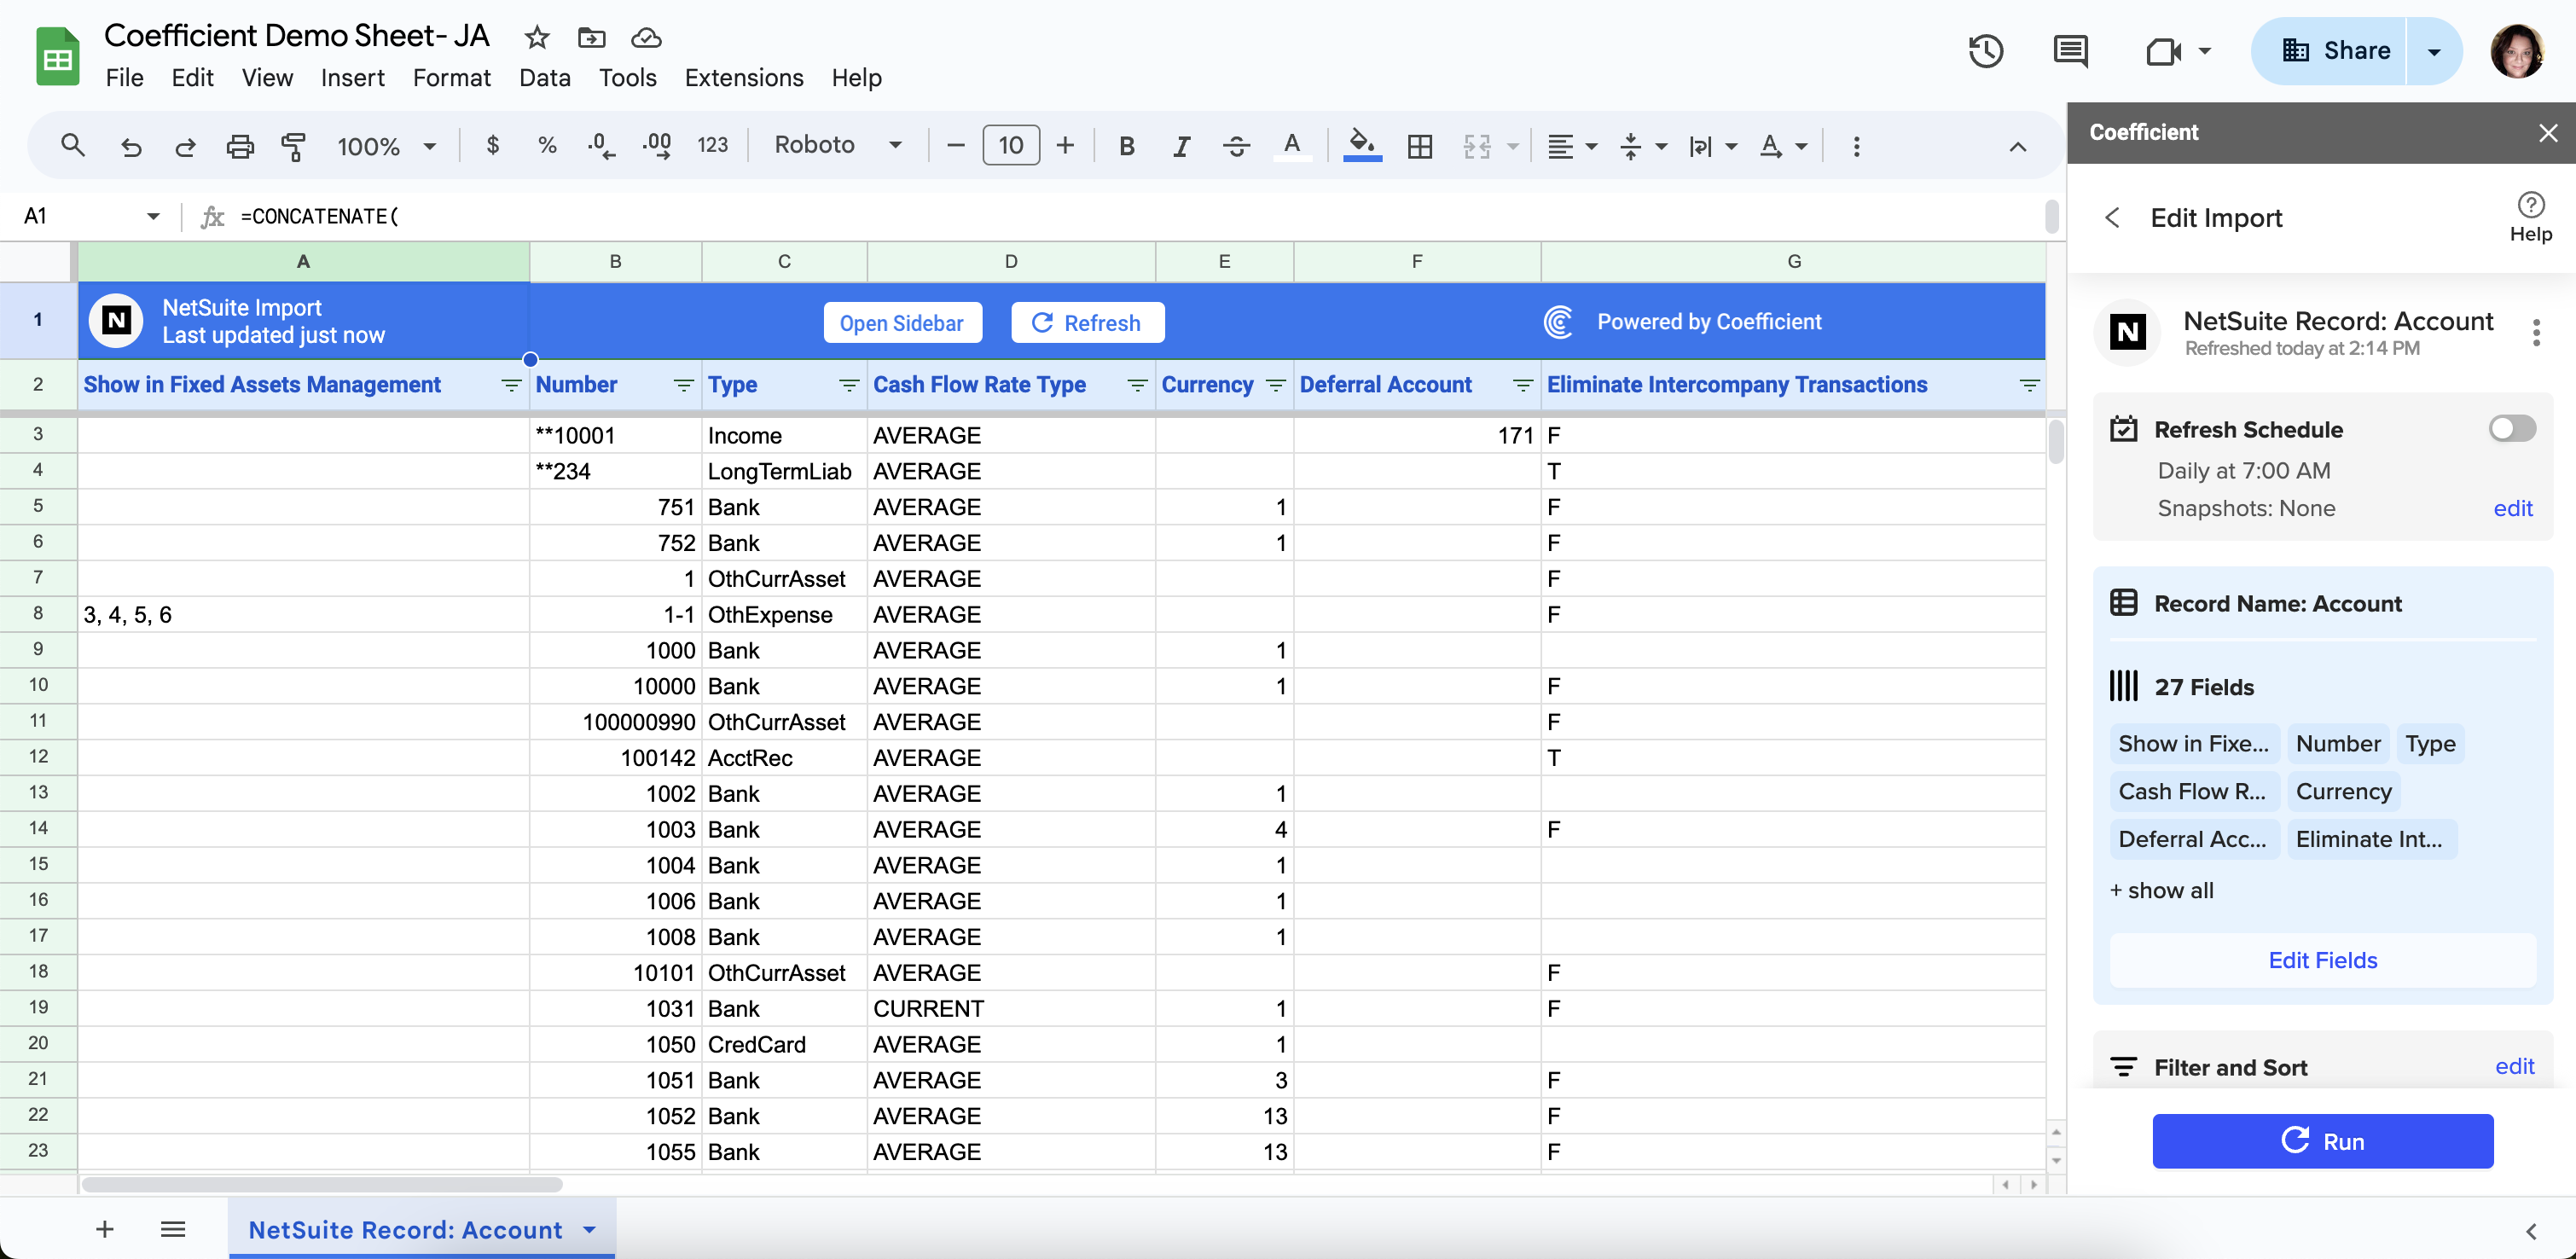Viewport: 2576px width, 1259px height.
Task: Click the horizontal sheet scrollbar
Action: [322, 1184]
